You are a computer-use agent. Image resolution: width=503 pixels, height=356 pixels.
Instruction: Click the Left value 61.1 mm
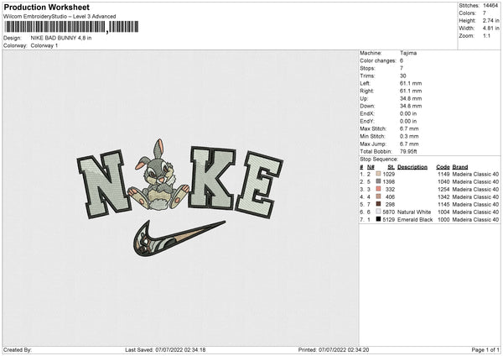point(411,83)
